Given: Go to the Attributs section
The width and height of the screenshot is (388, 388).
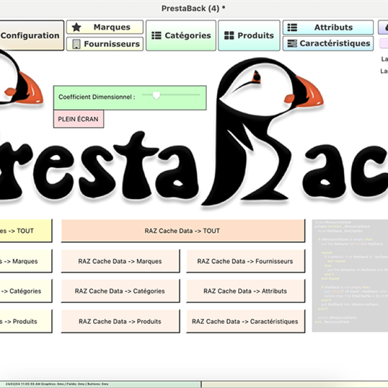Looking at the screenshot, I should pos(328,27).
